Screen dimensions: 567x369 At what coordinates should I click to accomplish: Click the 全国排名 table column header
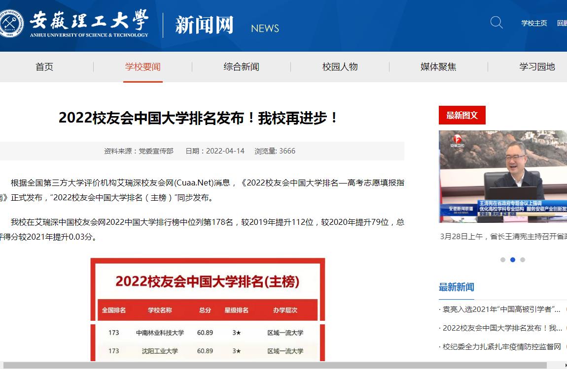[x=113, y=310]
